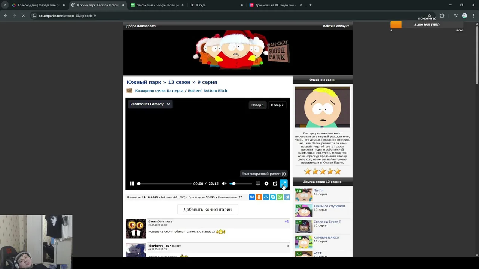This screenshot has width=479, height=269.
Task: Click Танцы со смурфами thumbnail
Action: tap(303, 211)
